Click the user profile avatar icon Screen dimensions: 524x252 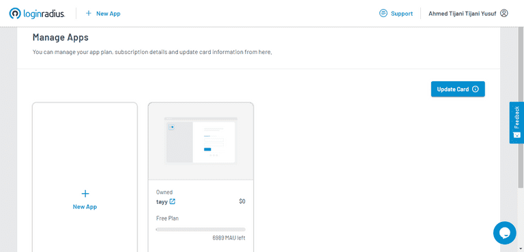coord(504,14)
